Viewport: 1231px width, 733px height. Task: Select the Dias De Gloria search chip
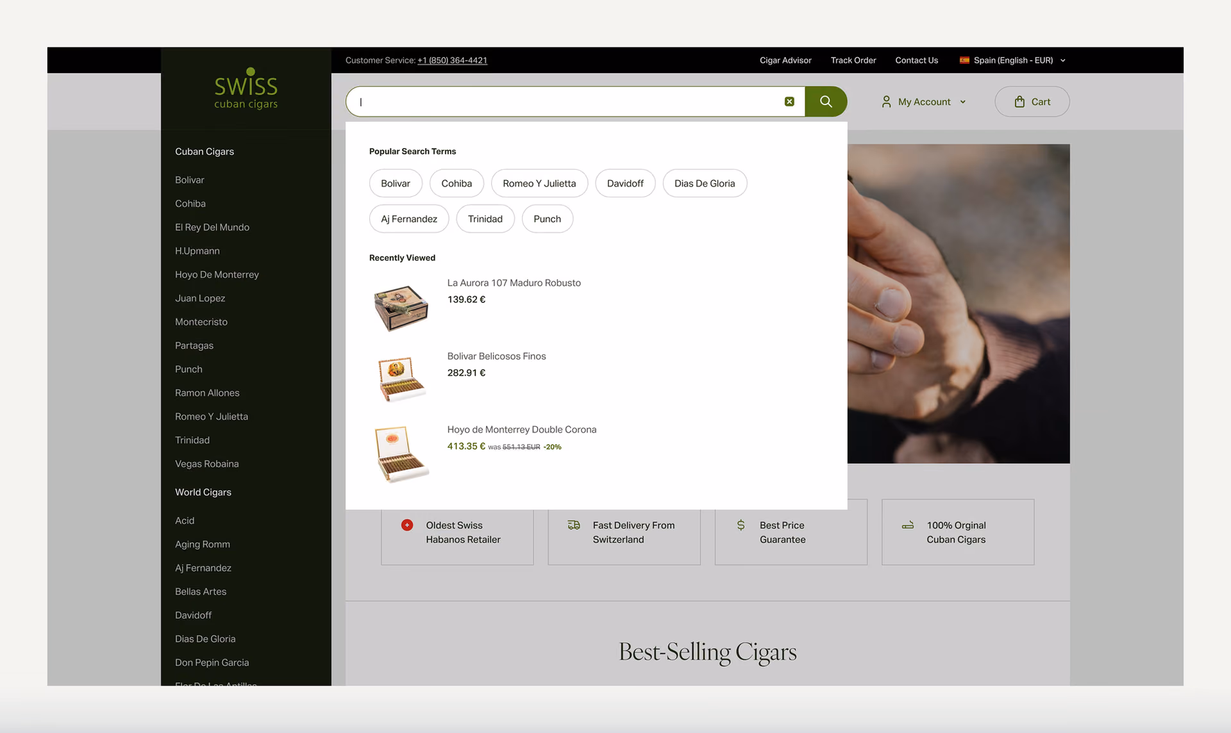click(x=705, y=183)
